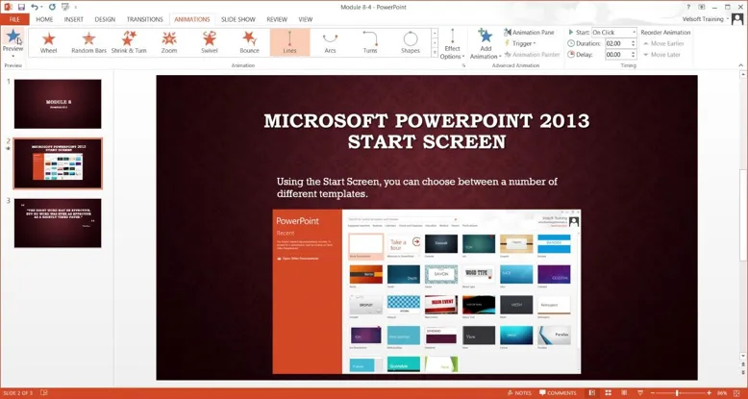Open the Start On Click combo box
The height and width of the screenshot is (399, 748).
tap(614, 33)
